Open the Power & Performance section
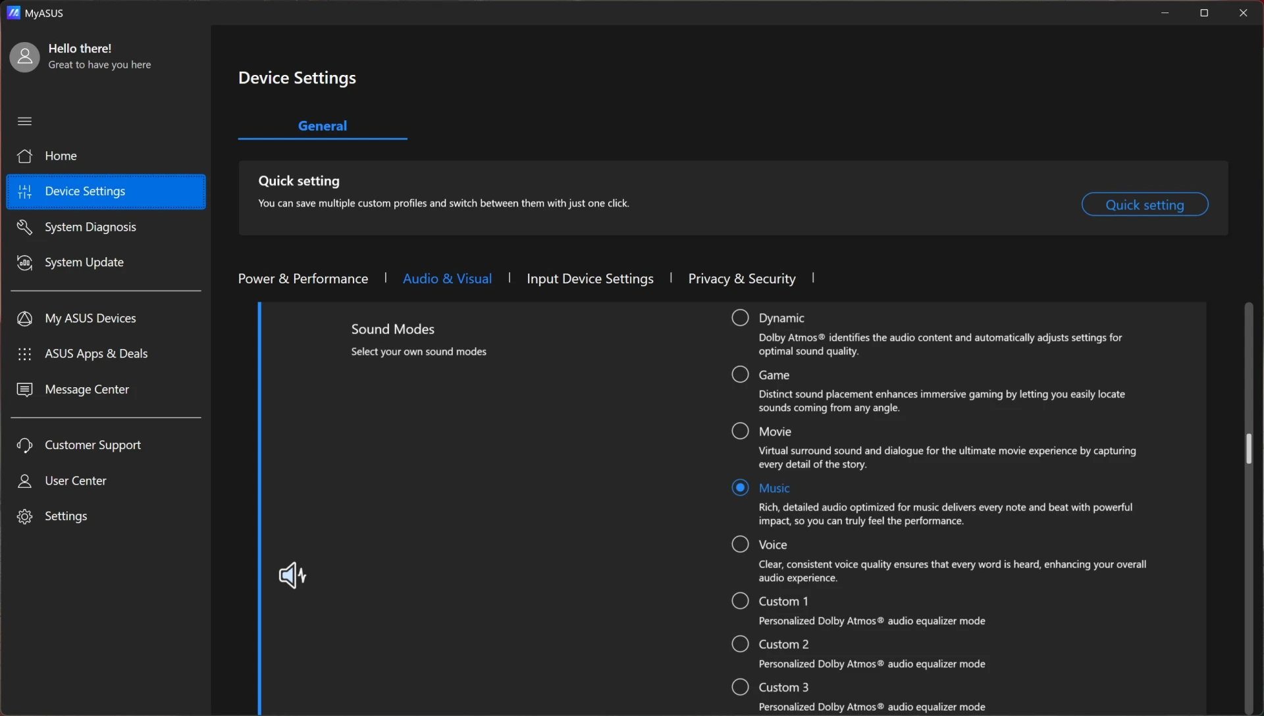Image resolution: width=1264 pixels, height=716 pixels. tap(303, 279)
